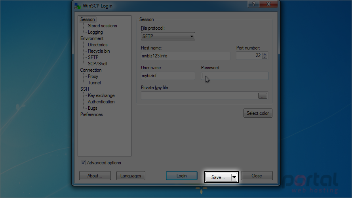Click the Port number field
Viewport: 352px width, 198px height.
pyautogui.click(x=249, y=56)
